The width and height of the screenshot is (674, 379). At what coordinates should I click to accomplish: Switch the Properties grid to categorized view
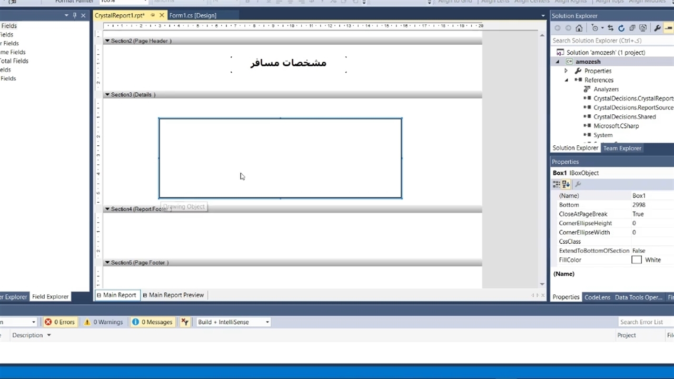point(556,184)
